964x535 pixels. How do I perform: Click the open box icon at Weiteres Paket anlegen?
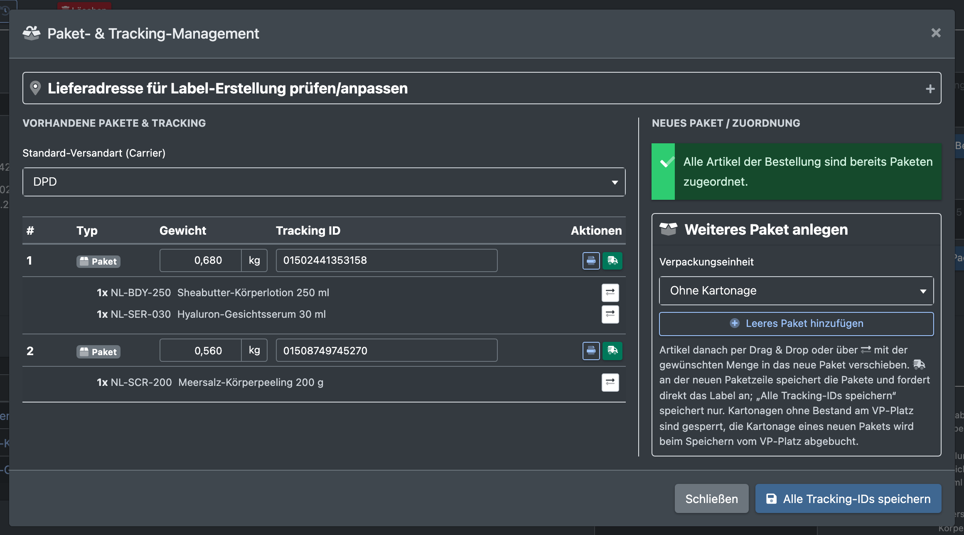coord(668,229)
